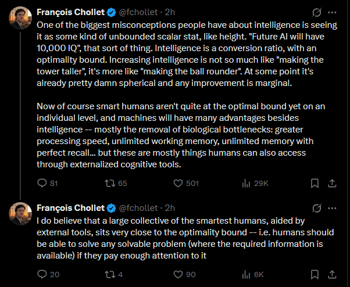The width and height of the screenshot is (350, 287).
Task: Bookmark the first tweet about intelligence misconceptions
Action: (x=315, y=183)
